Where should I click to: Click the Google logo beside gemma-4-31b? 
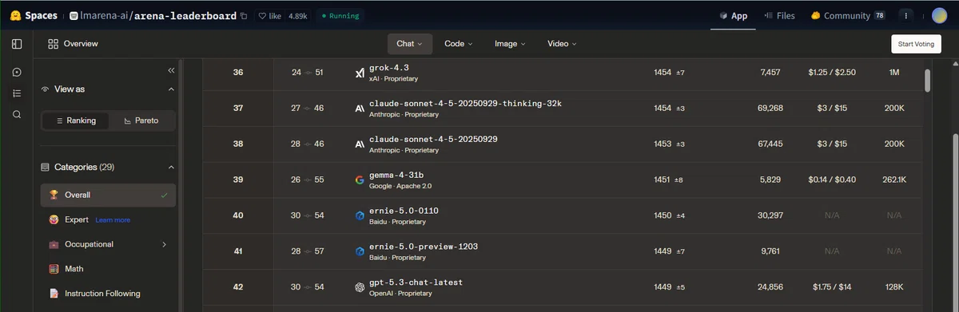click(360, 180)
